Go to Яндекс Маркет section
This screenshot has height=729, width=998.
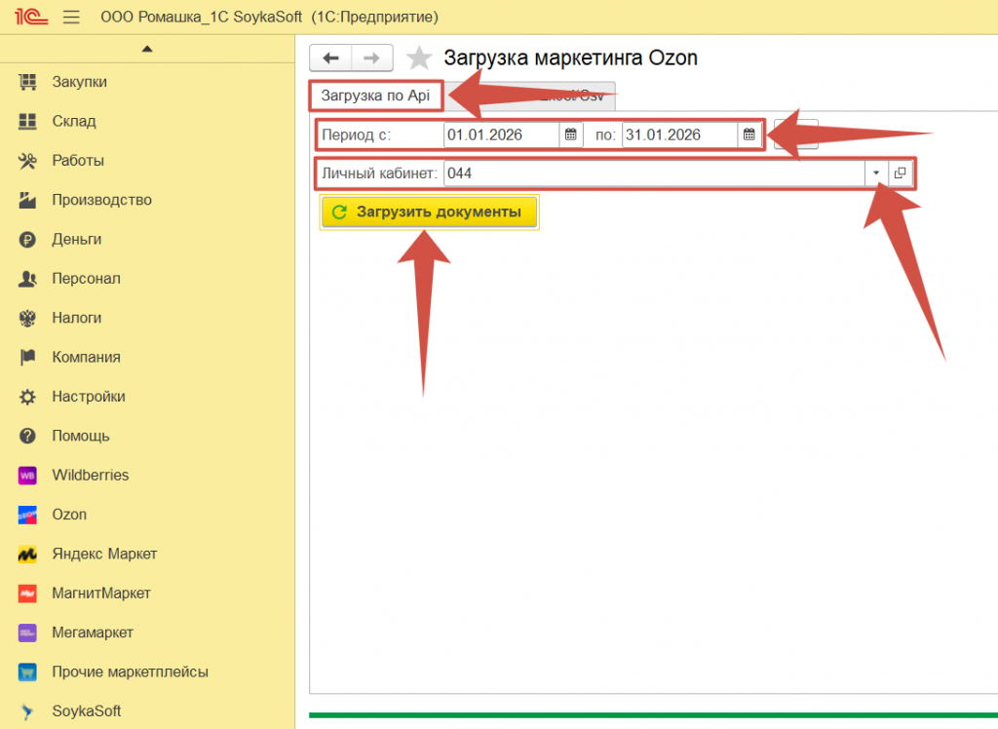pos(104,554)
